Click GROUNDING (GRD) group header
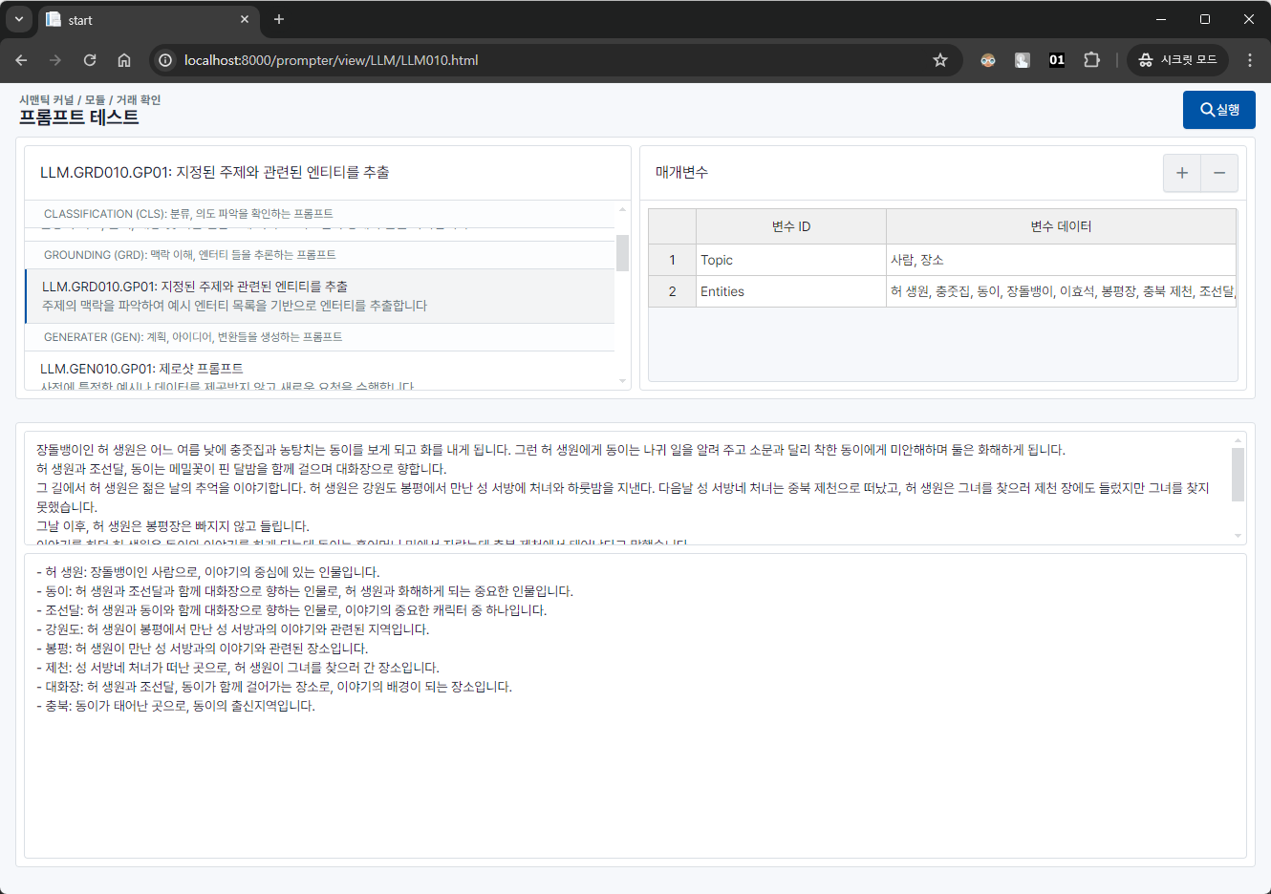This screenshot has width=1271, height=894. click(320, 255)
